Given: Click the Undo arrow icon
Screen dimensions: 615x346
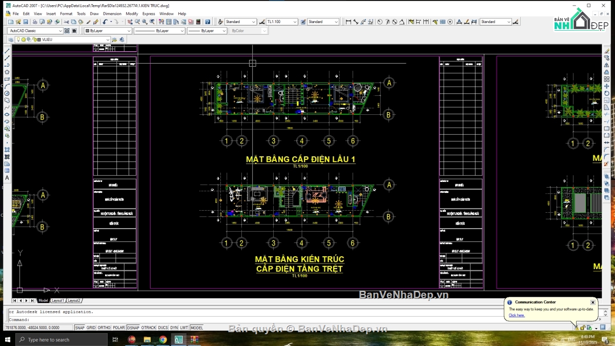Looking at the screenshot, I should pyautogui.click(x=105, y=22).
